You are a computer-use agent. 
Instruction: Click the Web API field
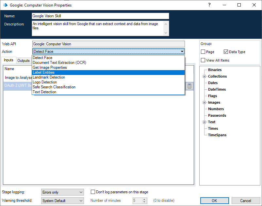tap(108, 44)
